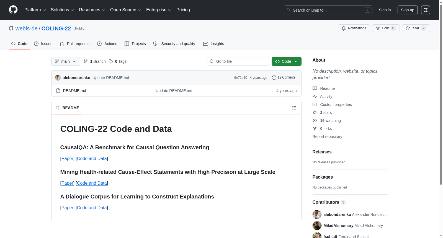Click the star icon beside 2 stars
This screenshot has height=238, width=443.
315,113
